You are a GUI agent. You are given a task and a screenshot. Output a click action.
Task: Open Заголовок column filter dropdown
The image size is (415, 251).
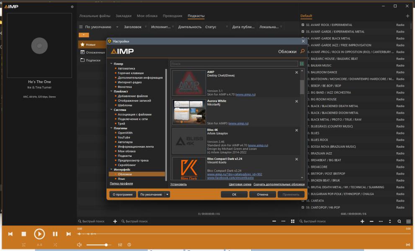click(146, 27)
